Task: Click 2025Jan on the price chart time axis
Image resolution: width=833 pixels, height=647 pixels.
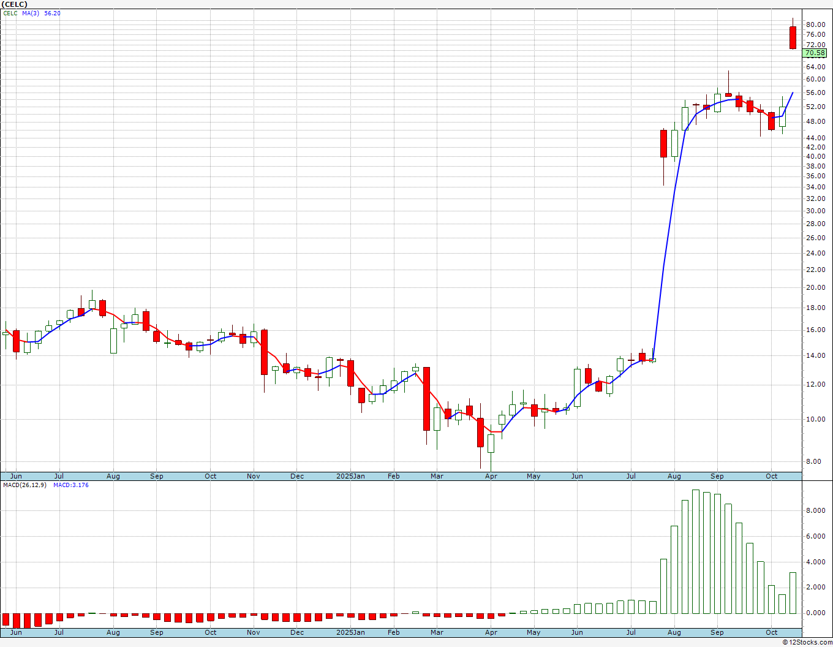Action: pos(351,476)
